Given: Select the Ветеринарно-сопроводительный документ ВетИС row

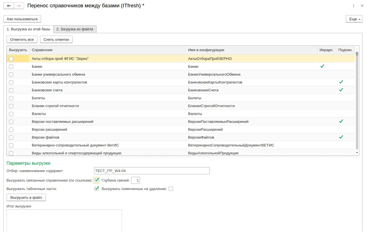Looking at the screenshot, I should click(181, 145).
